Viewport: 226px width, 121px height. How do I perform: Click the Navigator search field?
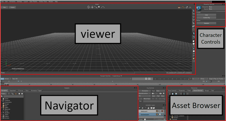tap(13, 96)
